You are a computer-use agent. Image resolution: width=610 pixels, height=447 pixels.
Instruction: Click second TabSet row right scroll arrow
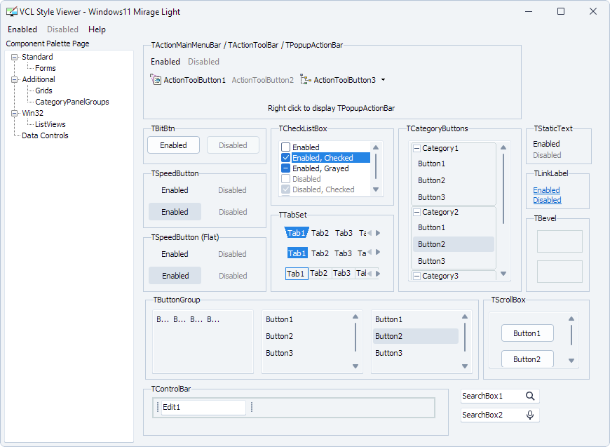click(x=378, y=253)
